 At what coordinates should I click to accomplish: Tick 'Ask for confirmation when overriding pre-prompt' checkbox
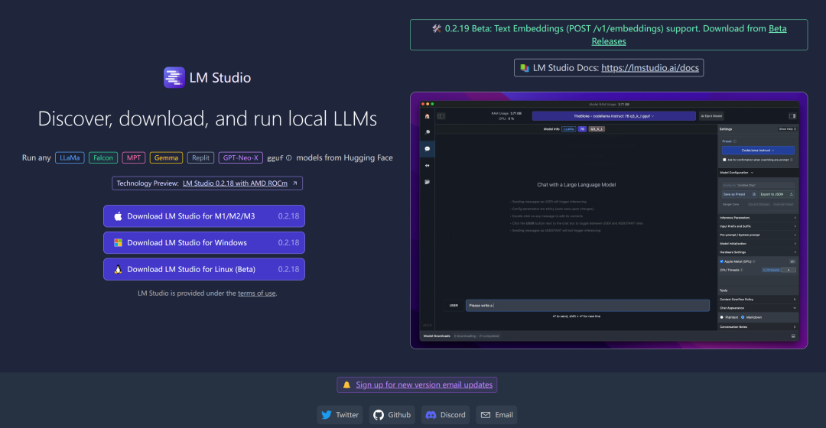coord(724,160)
